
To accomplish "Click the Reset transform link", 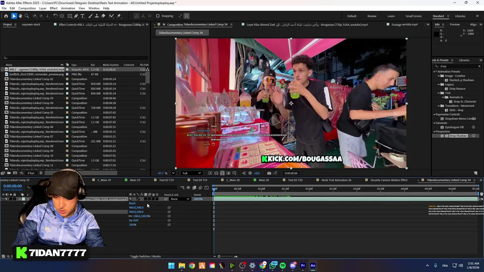I will click(132, 203).
